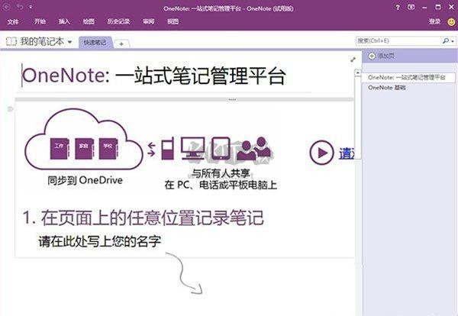The image size is (458, 316).
Task: Click the tablet device icon
Action: tap(221, 148)
